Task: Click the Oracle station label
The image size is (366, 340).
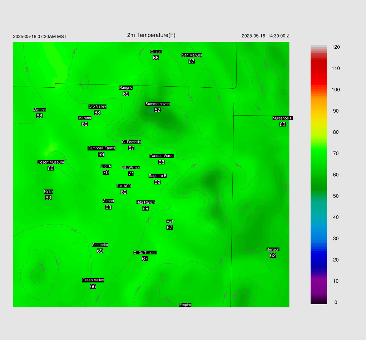Action: coord(156,52)
